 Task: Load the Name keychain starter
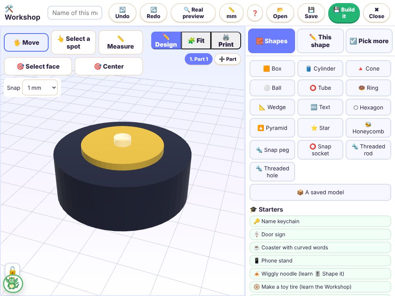point(320,221)
